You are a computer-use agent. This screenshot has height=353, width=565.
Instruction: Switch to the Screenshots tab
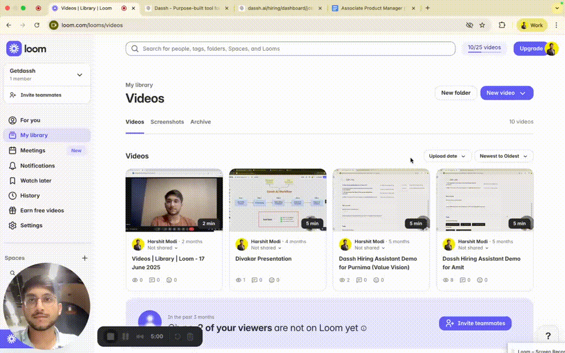pyautogui.click(x=167, y=122)
